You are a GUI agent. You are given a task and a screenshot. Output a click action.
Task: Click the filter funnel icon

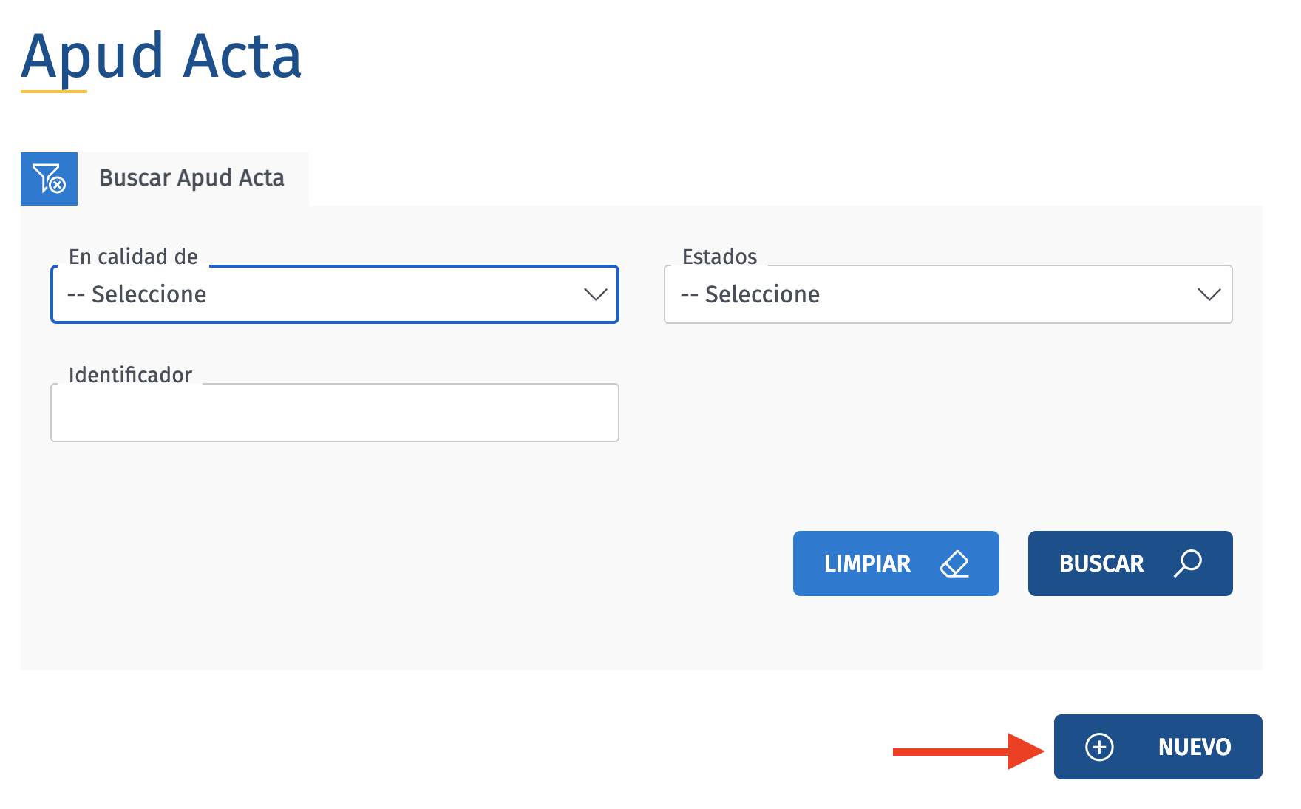pyautogui.click(x=49, y=178)
